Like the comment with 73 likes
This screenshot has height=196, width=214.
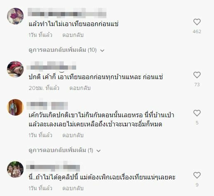point(197,75)
